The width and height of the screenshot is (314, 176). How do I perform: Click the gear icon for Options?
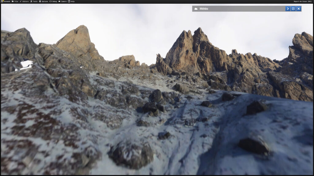tap(40, 2)
